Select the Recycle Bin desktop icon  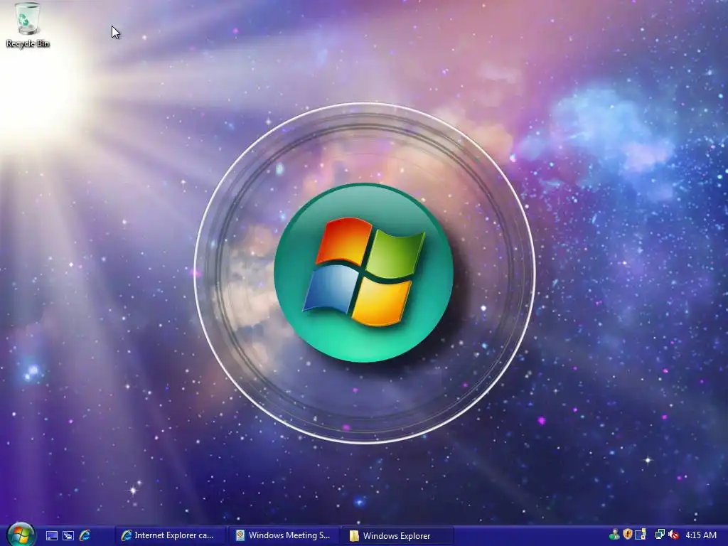click(x=28, y=25)
